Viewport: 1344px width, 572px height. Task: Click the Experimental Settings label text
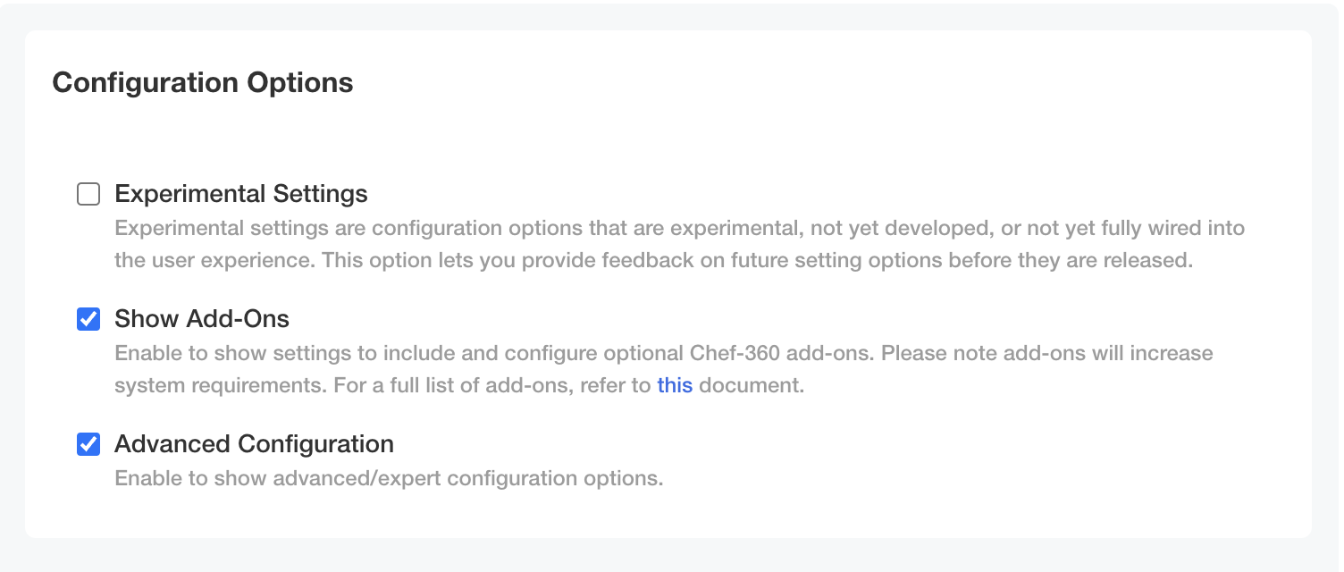[239, 194]
